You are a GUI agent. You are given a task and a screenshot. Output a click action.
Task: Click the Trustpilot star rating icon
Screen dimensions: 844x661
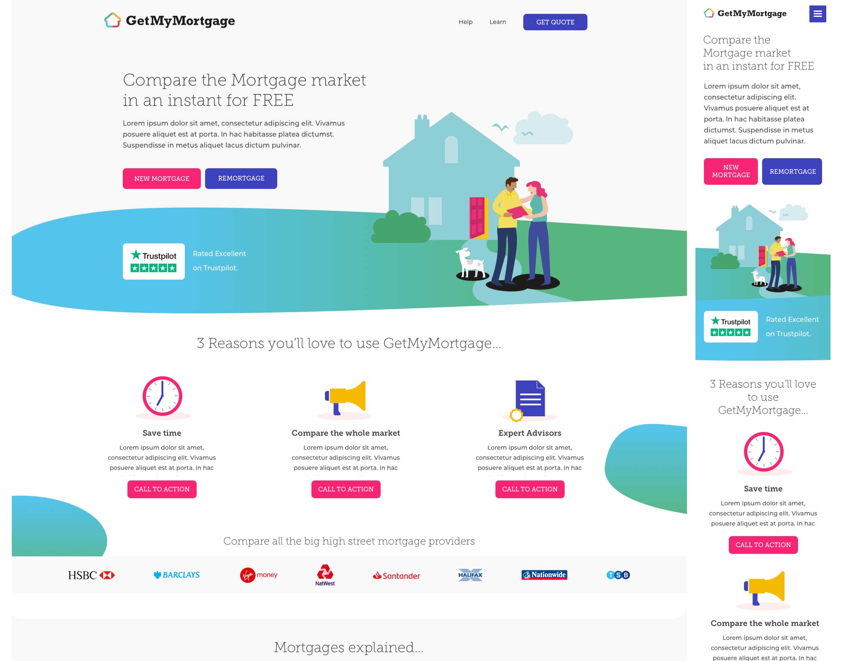point(154,268)
